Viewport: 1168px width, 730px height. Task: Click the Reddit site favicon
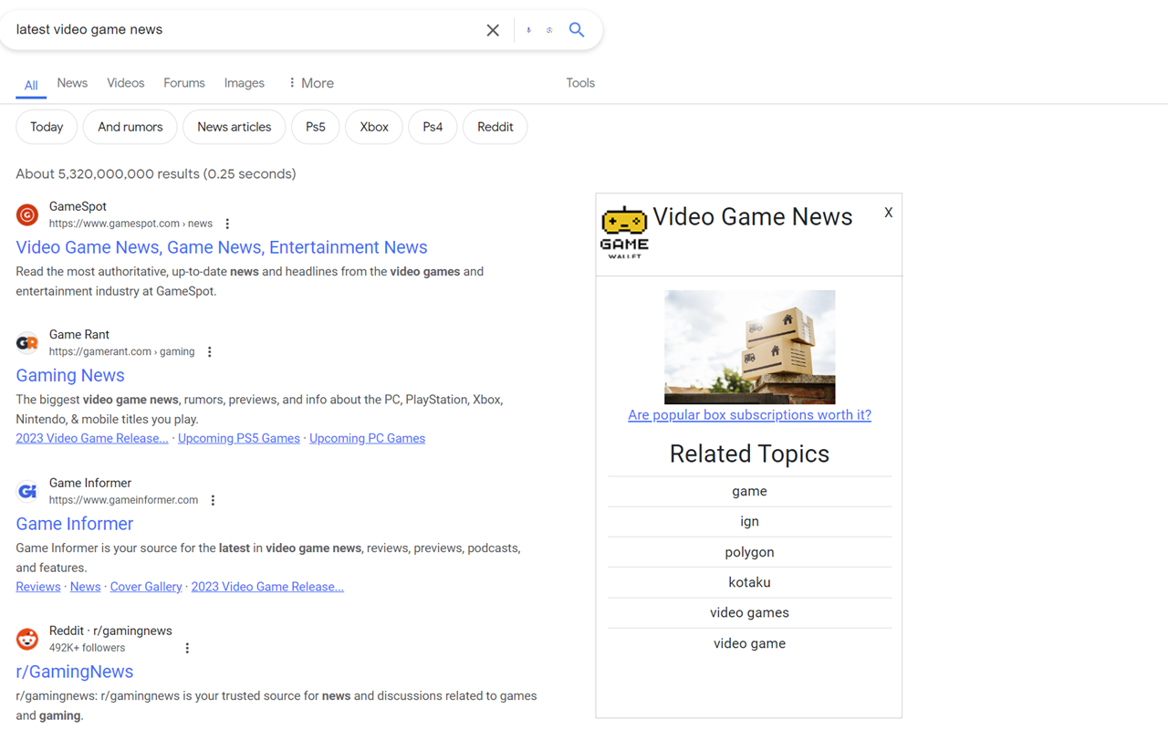tap(27, 640)
